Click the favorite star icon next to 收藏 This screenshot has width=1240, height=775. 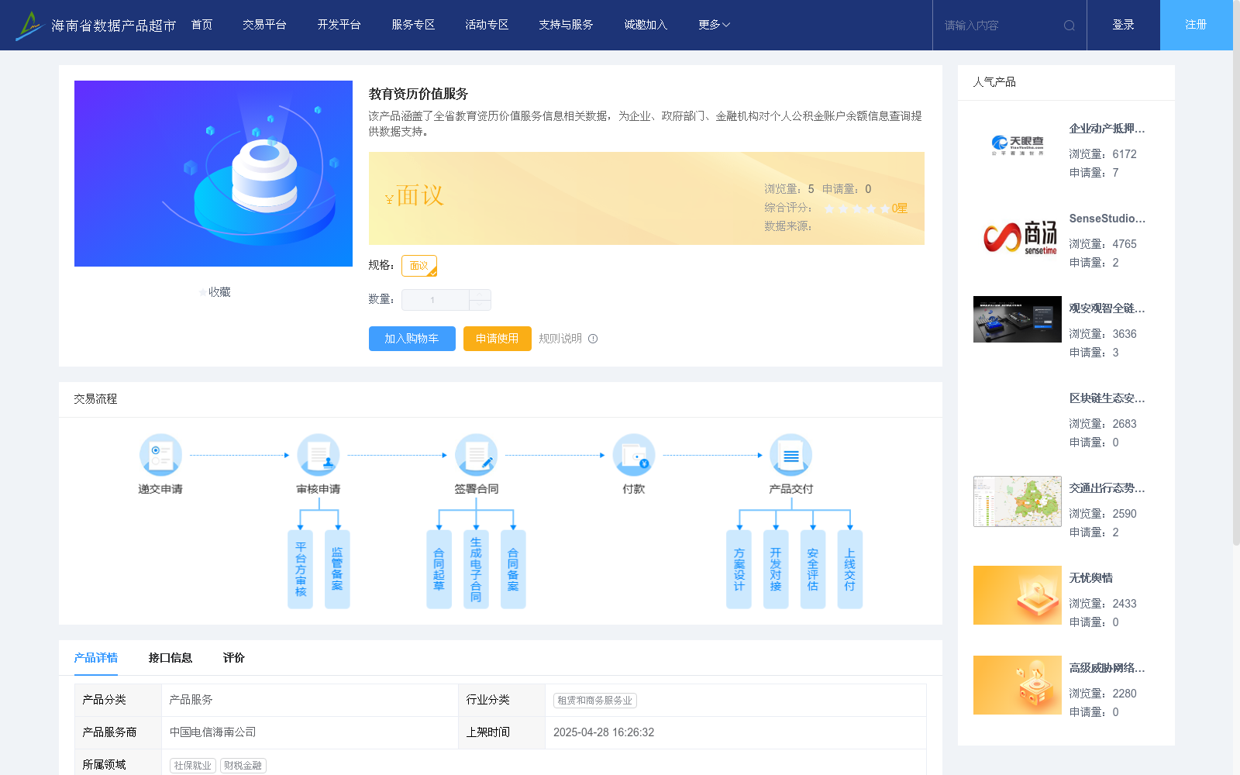pyautogui.click(x=203, y=292)
